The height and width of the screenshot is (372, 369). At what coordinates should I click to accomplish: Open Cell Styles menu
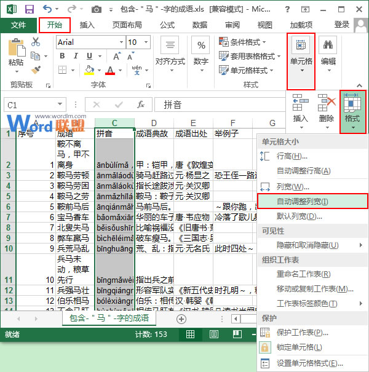click(x=246, y=71)
